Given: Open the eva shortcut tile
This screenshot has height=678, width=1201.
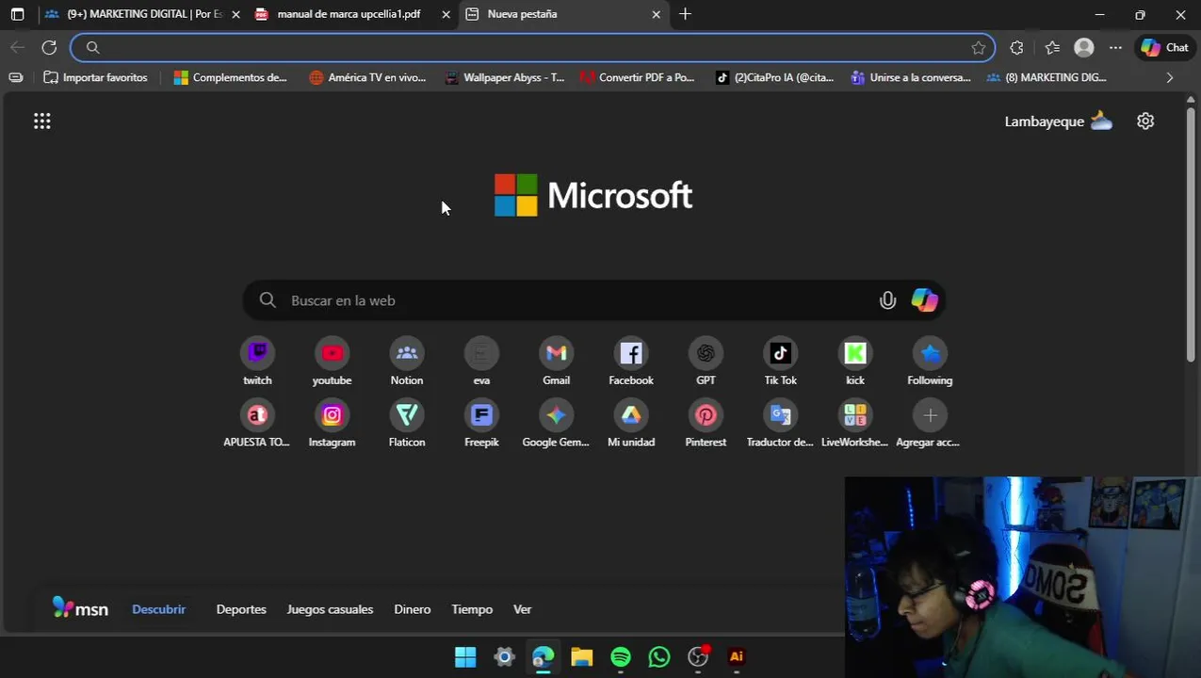Looking at the screenshot, I should (481, 362).
